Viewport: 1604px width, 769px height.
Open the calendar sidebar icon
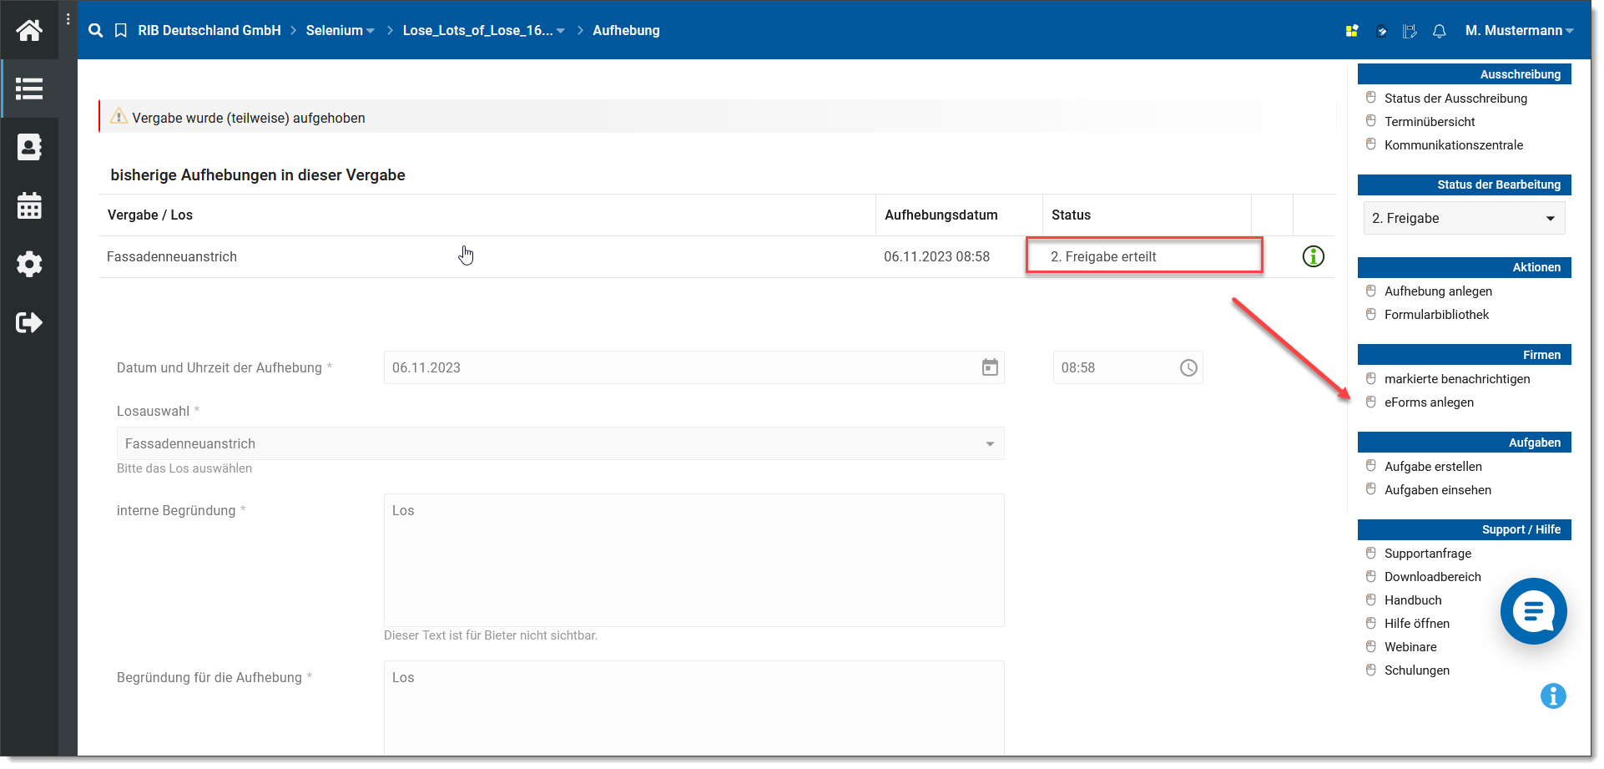(29, 205)
